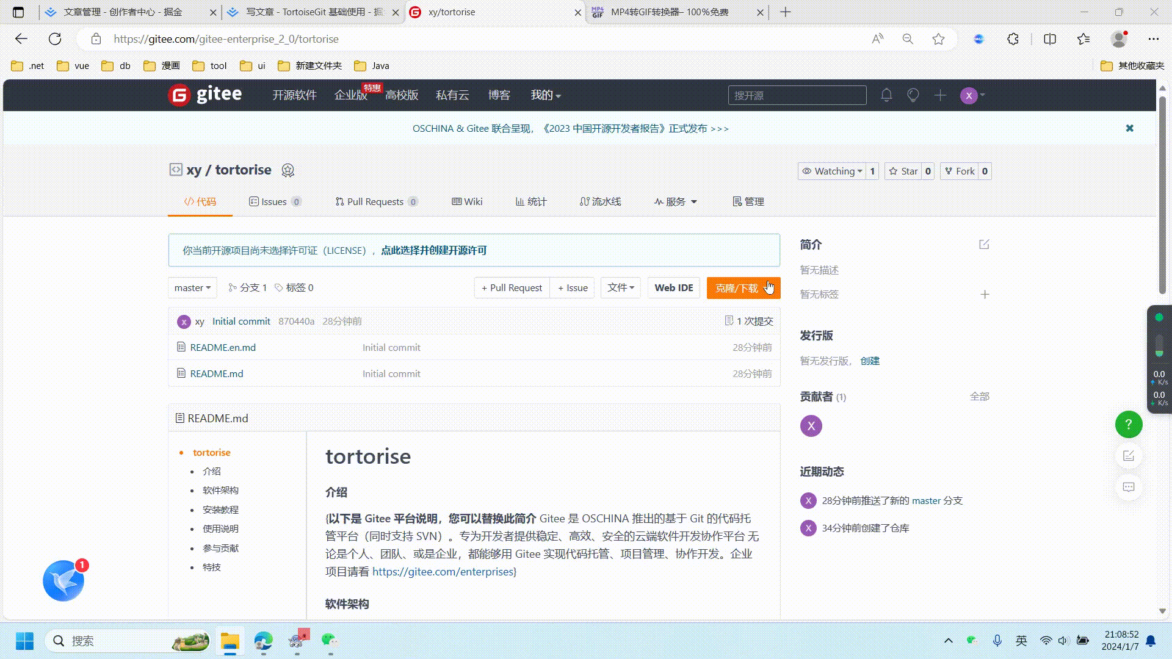Open the contributor X avatar
The image size is (1172, 659).
point(811,426)
